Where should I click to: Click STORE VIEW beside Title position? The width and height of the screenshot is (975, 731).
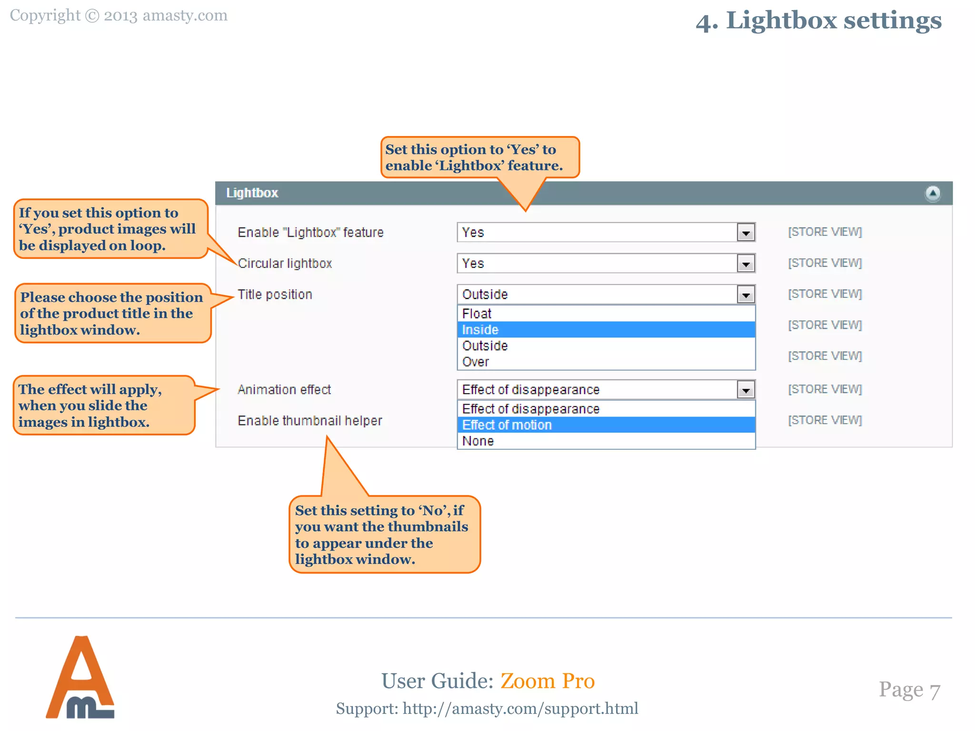(x=825, y=294)
